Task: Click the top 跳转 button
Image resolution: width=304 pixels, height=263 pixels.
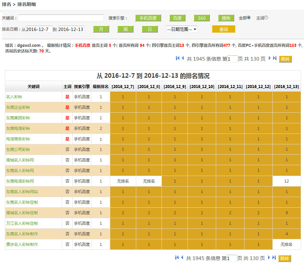Action: [285, 59]
